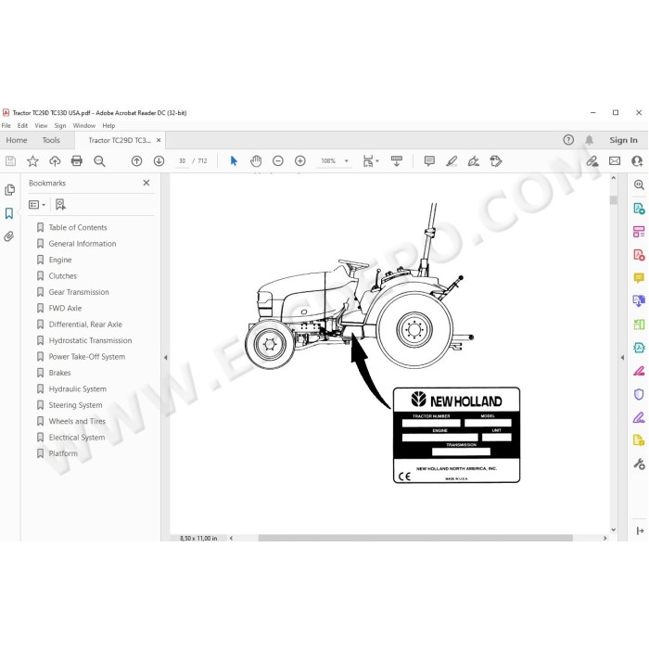Image resolution: width=649 pixels, height=649 pixels.
Task: Open the Fill & Sign pen tool
Action: (x=639, y=417)
